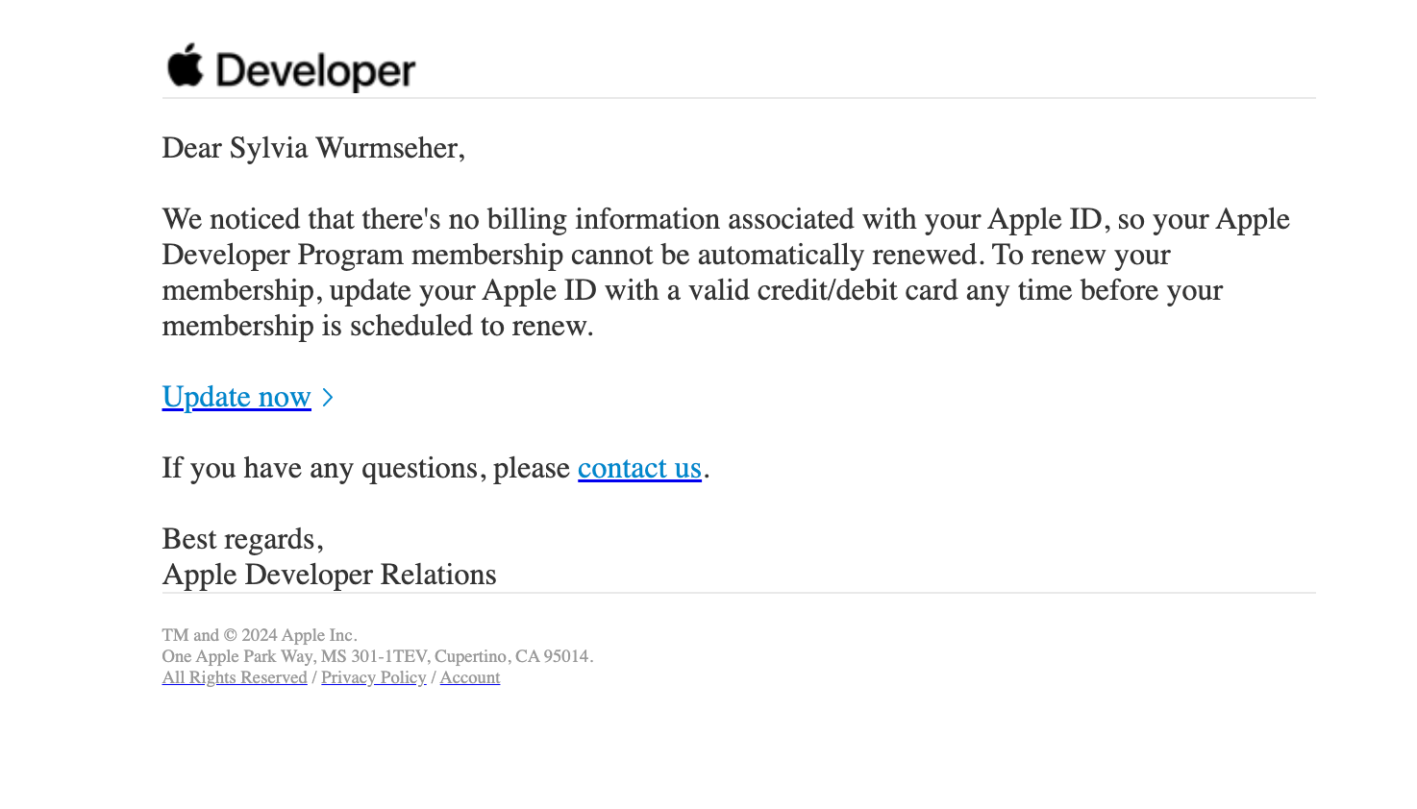1417x809 pixels.
Task: Open the Update now link
Action: [x=236, y=397]
